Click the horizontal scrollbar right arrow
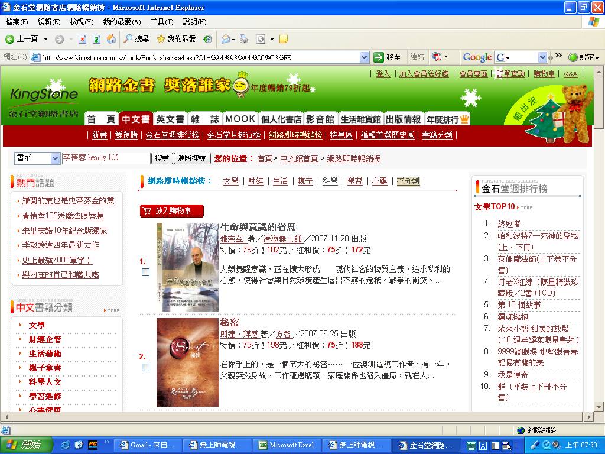The width and height of the screenshot is (605, 454). pyautogui.click(x=589, y=417)
